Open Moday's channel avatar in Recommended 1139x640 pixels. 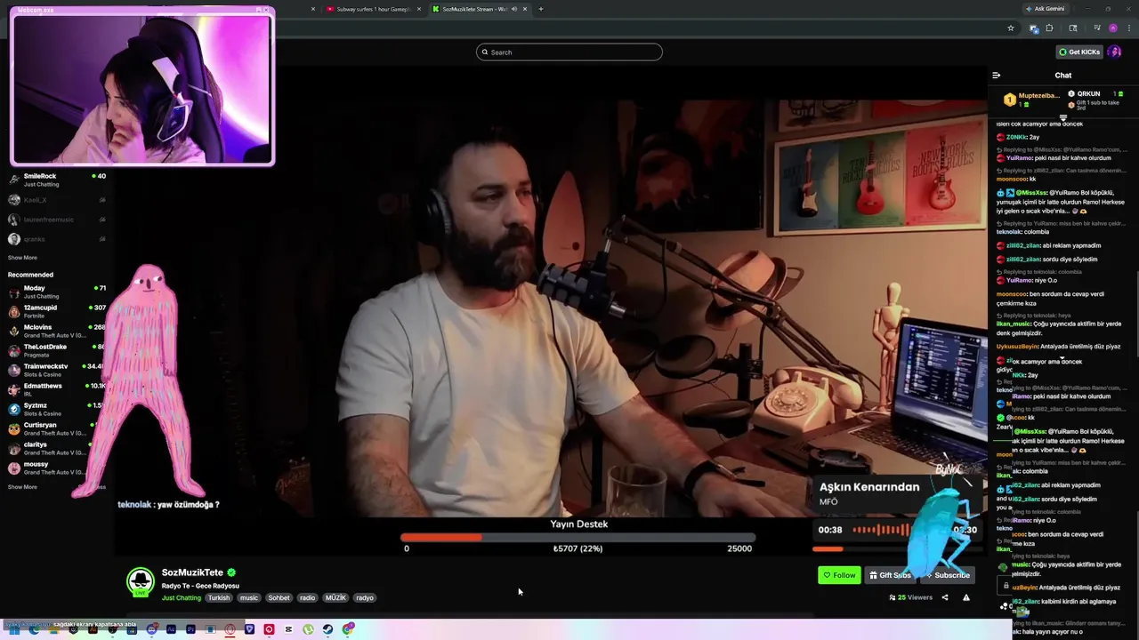point(14,292)
